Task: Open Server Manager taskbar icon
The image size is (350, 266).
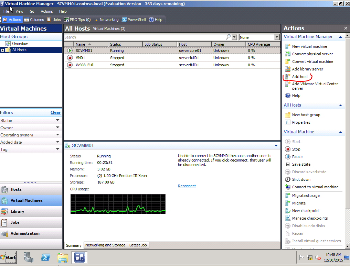Action: (29, 257)
